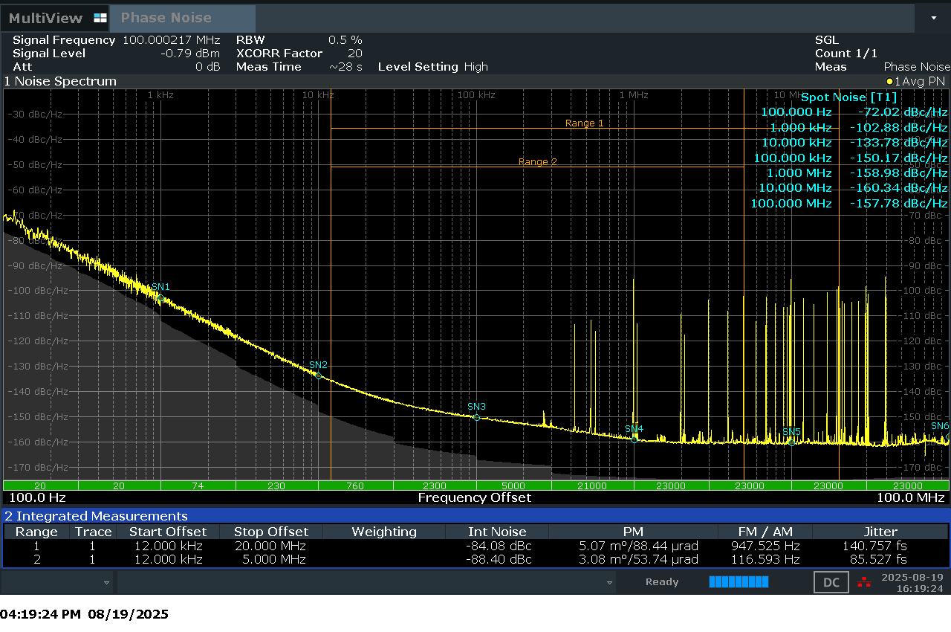Image resolution: width=951 pixels, height=632 pixels.
Task: Select the SN4 spot noise marker
Action: click(634, 439)
